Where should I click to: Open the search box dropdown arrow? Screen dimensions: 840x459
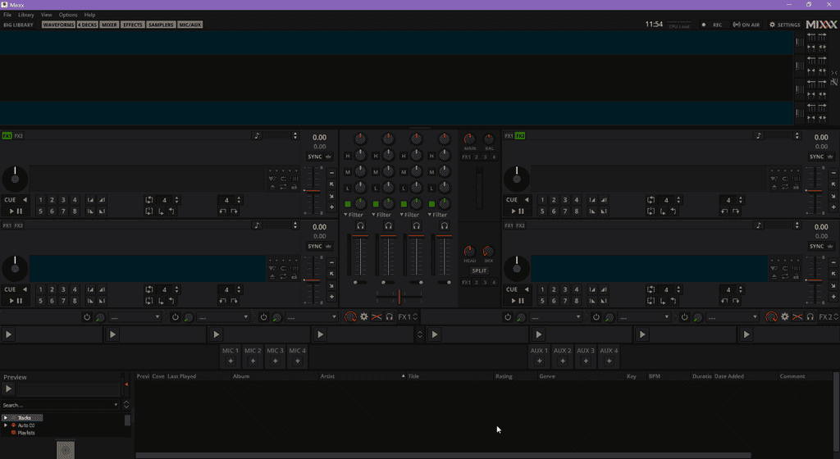tap(116, 405)
